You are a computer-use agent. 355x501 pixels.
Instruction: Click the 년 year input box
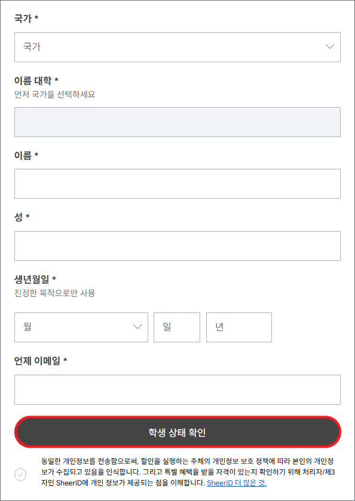pos(239,327)
